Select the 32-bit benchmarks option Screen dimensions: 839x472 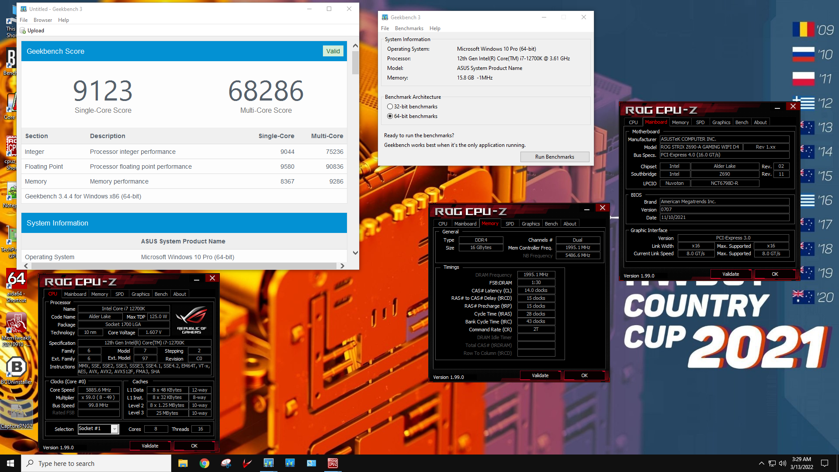[412, 107]
